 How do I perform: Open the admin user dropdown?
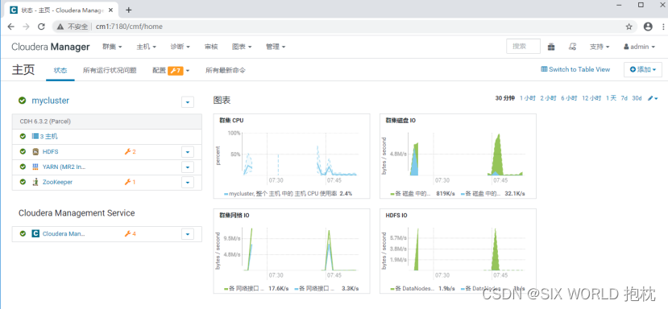point(639,47)
